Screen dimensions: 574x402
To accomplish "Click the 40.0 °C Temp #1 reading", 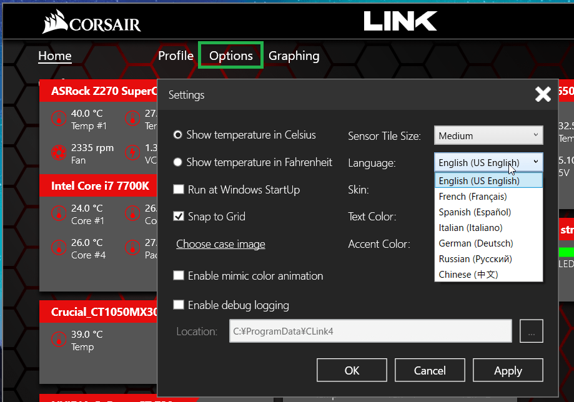I will click(87, 114).
